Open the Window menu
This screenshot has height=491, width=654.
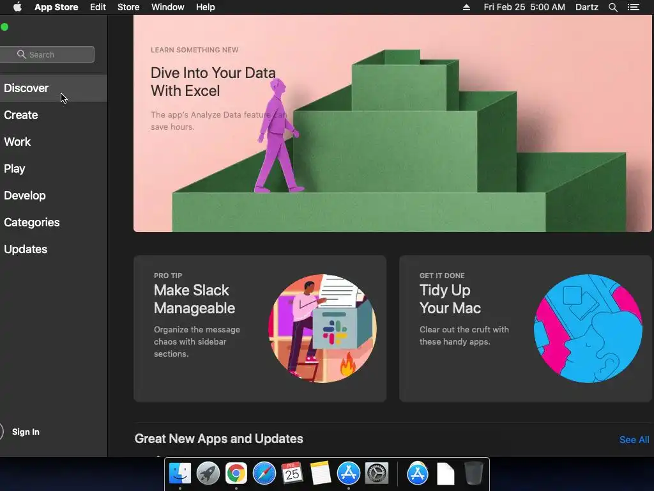tap(168, 7)
